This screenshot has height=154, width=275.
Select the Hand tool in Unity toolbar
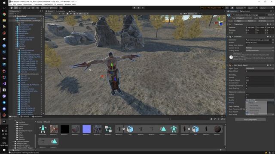12,8
